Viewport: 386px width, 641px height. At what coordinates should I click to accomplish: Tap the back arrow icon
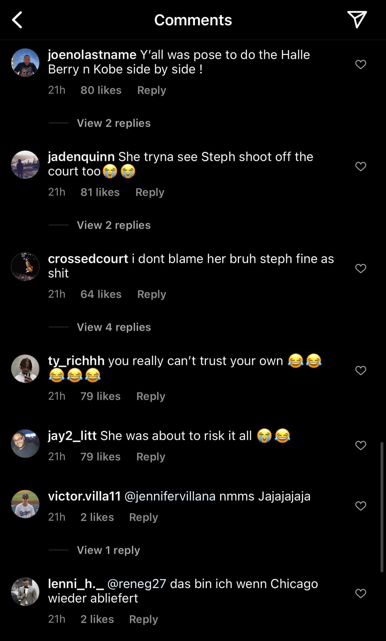pyautogui.click(x=18, y=20)
